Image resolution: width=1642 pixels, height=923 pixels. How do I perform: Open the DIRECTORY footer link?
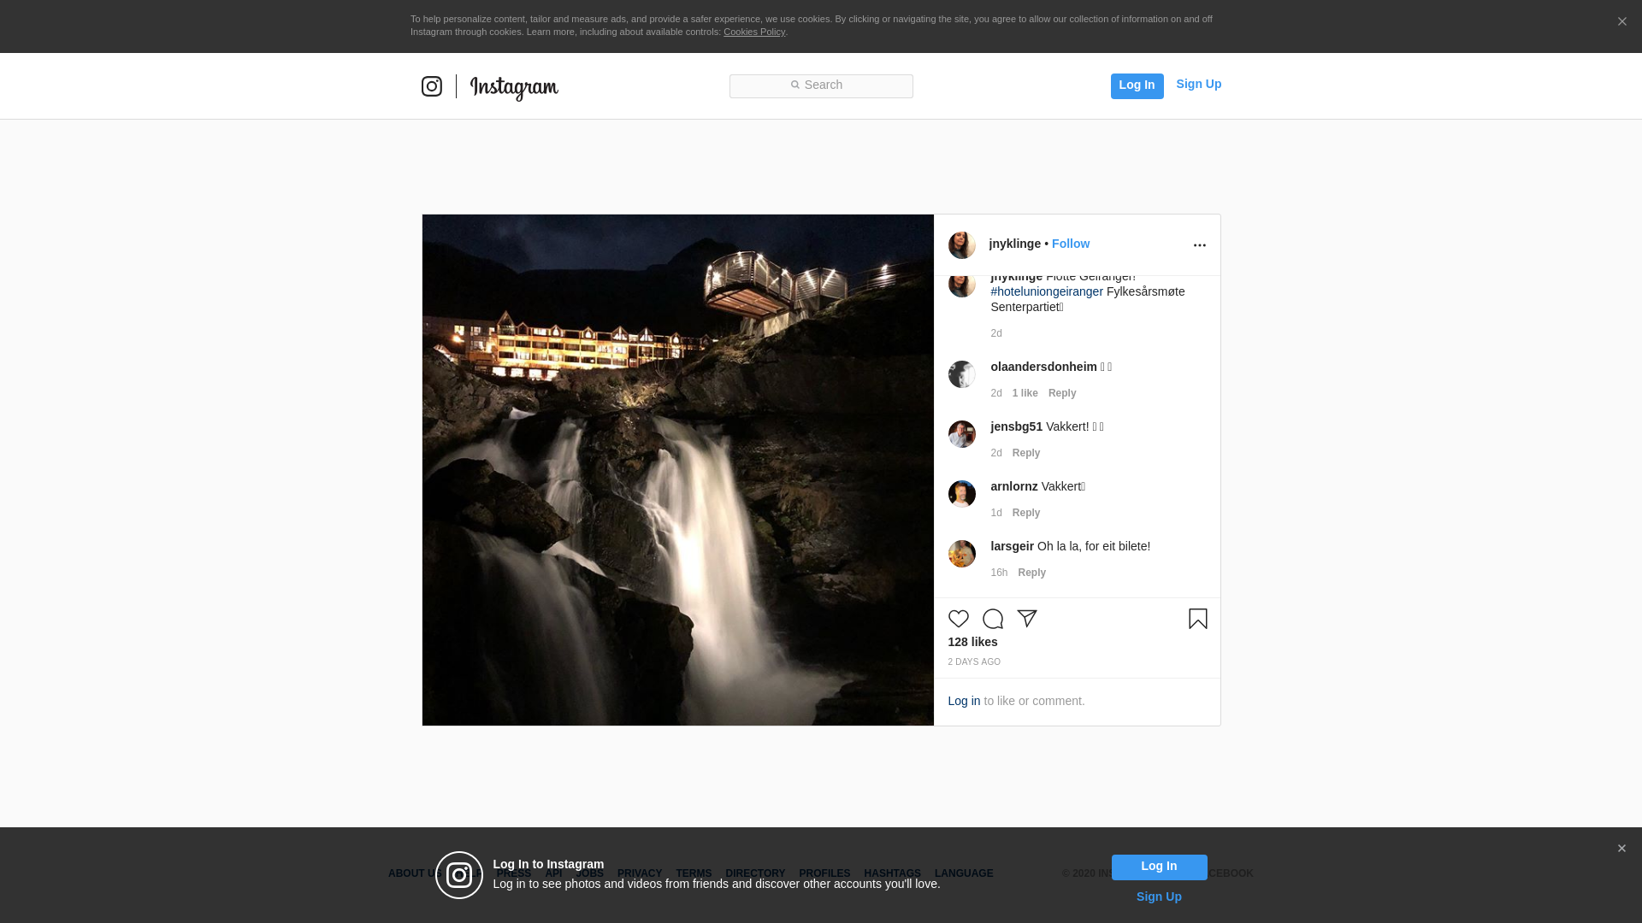pos(754,873)
